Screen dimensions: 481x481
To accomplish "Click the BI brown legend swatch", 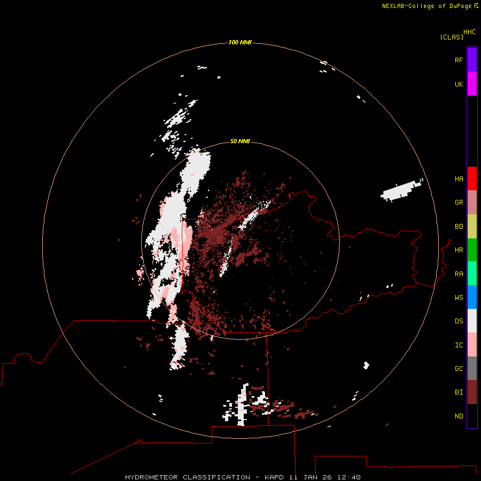I will pos(472,392).
